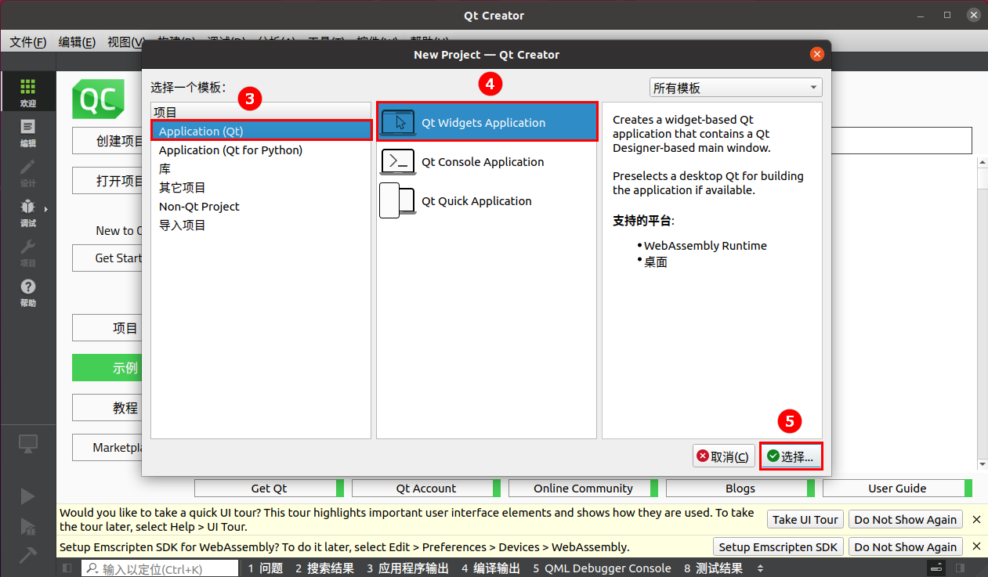Open the 1 问题 issues pane
Viewport: 988px width, 577px height.
pos(265,568)
